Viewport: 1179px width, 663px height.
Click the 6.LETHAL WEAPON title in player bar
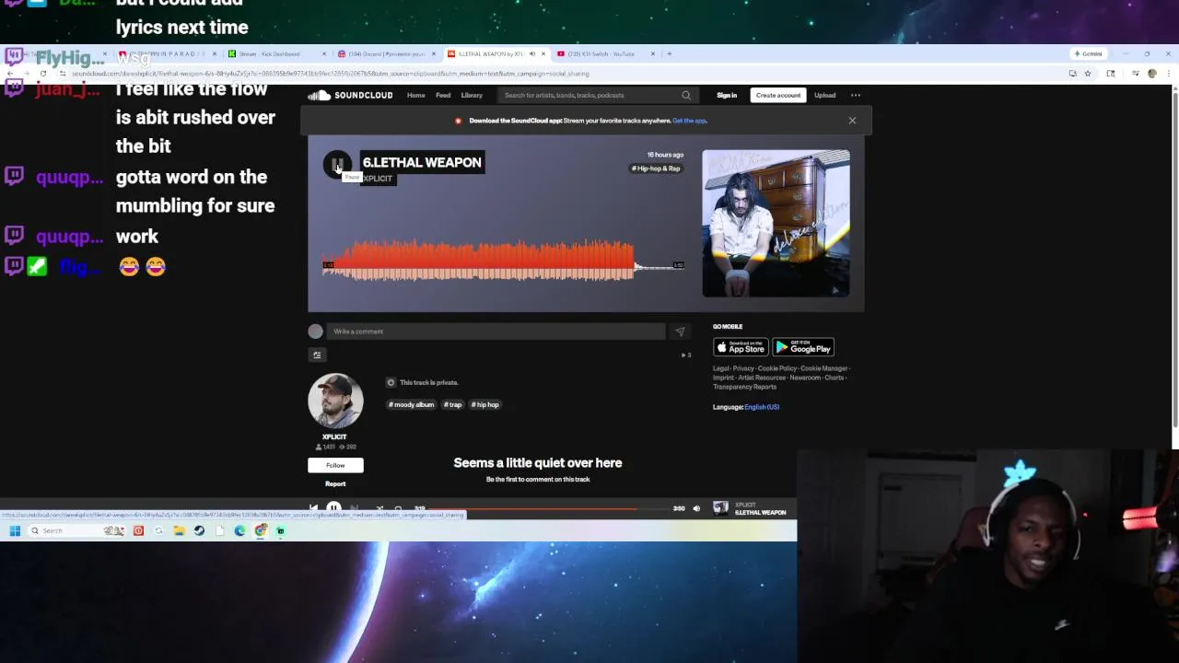(x=760, y=513)
